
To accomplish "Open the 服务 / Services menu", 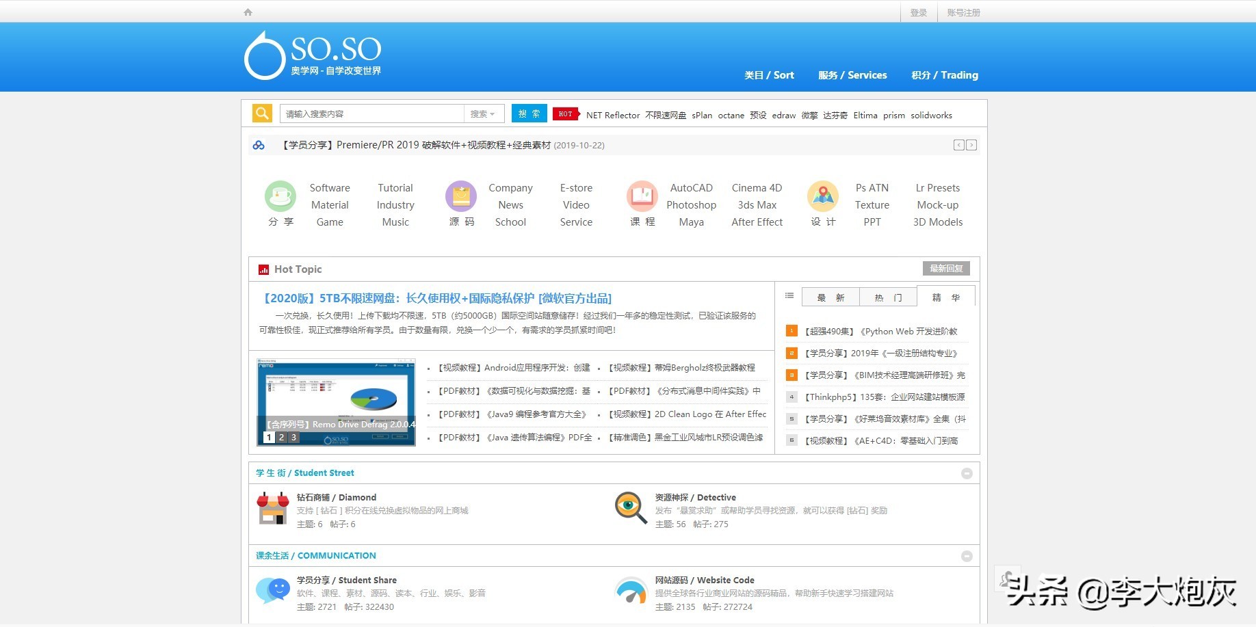I will click(x=852, y=75).
